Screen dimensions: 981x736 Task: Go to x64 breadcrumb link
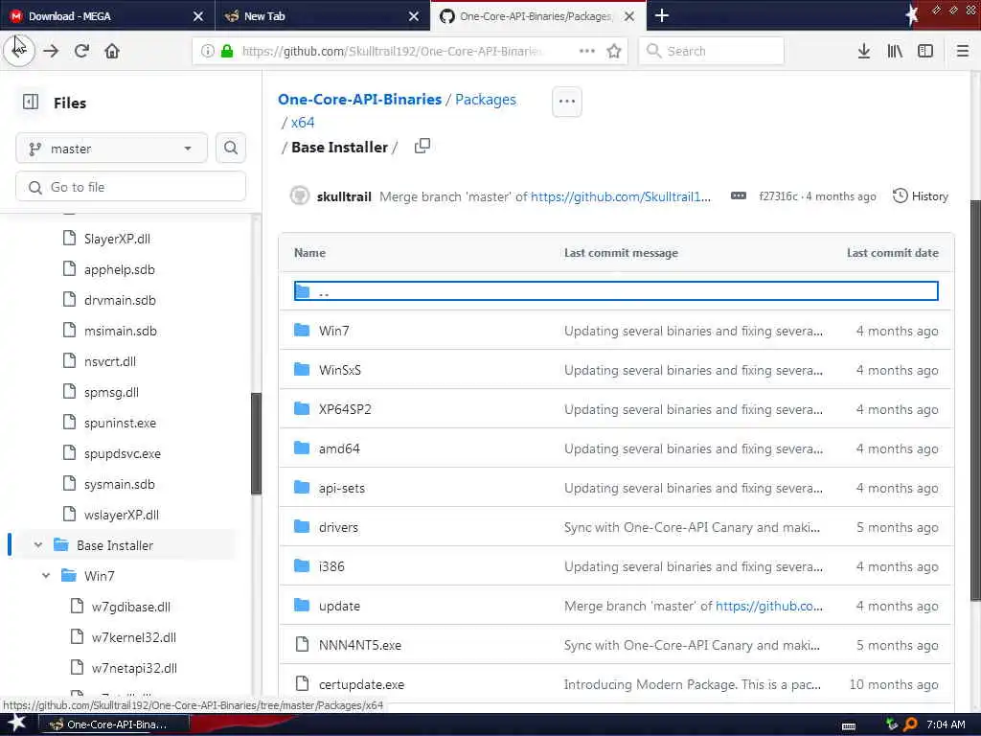302,123
